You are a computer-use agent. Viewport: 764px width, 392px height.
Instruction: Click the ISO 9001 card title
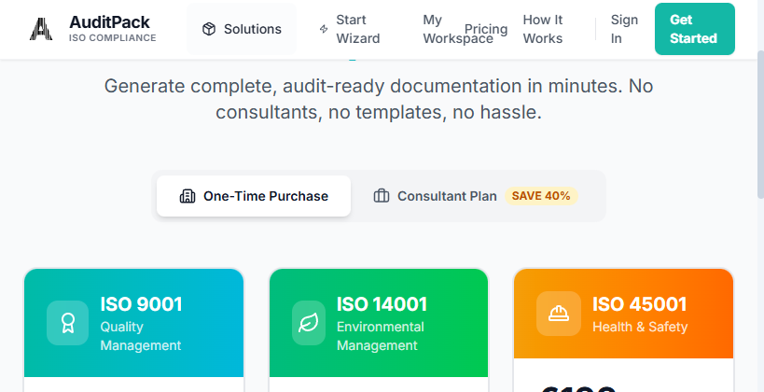click(141, 304)
